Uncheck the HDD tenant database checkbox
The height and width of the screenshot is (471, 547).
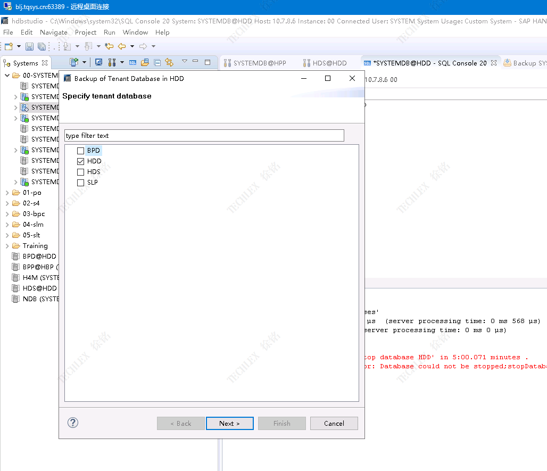tap(81, 161)
